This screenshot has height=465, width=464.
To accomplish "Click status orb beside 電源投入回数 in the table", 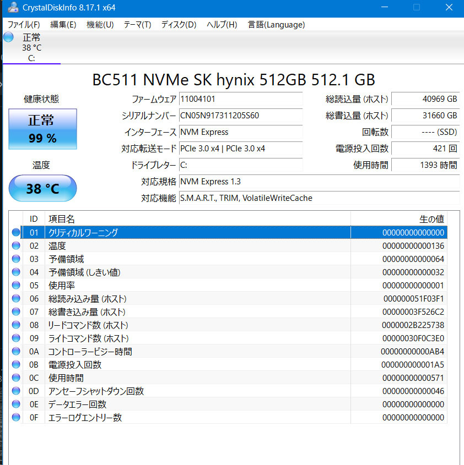I will (15, 365).
